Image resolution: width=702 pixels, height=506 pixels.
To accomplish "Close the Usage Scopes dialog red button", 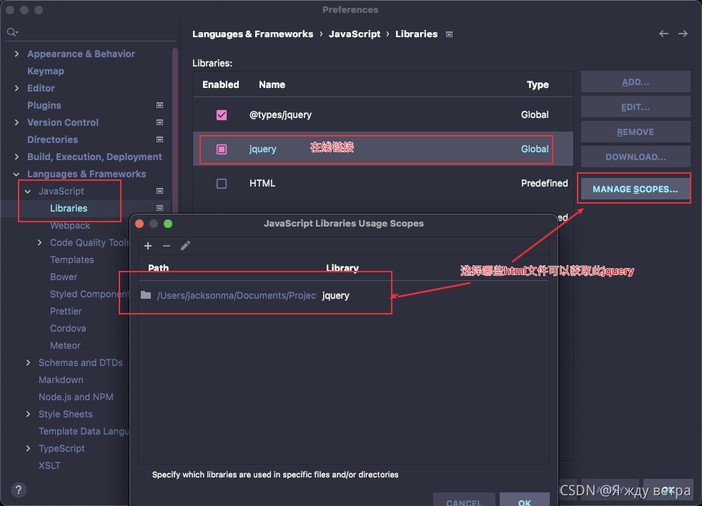I will click(x=139, y=224).
